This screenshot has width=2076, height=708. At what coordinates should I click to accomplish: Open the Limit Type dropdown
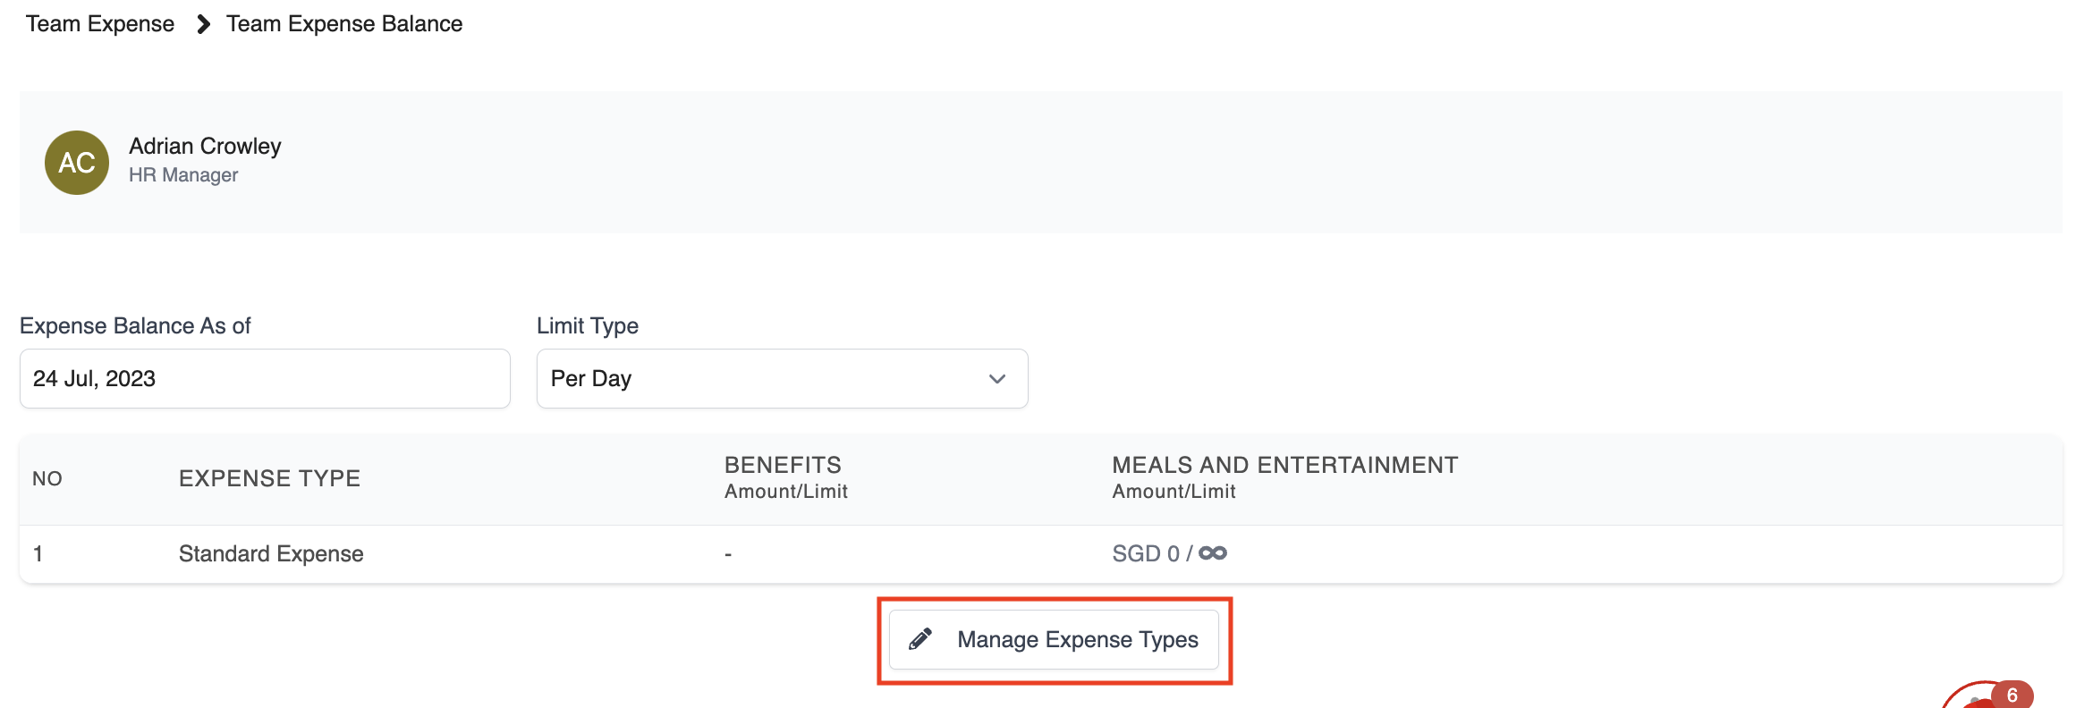tap(781, 378)
